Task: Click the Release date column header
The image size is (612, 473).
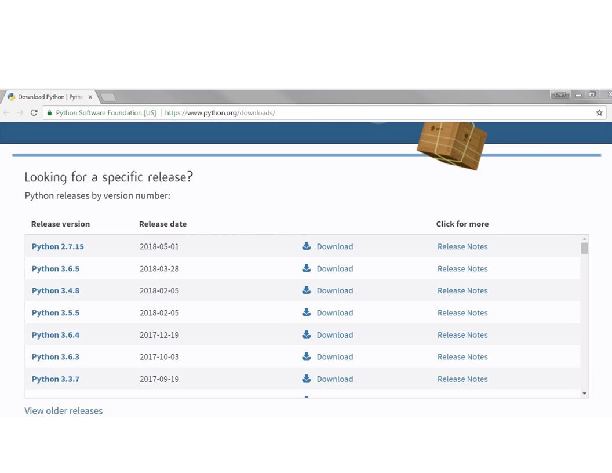Action: pyautogui.click(x=163, y=224)
